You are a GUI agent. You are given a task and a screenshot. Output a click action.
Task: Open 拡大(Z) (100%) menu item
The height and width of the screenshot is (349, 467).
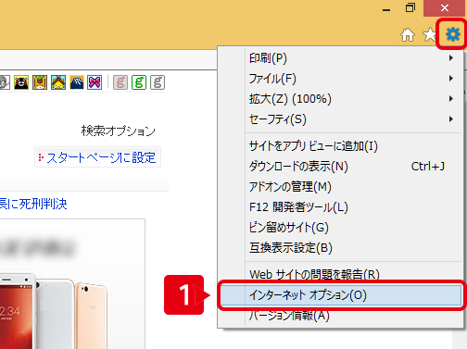pyautogui.click(x=340, y=99)
